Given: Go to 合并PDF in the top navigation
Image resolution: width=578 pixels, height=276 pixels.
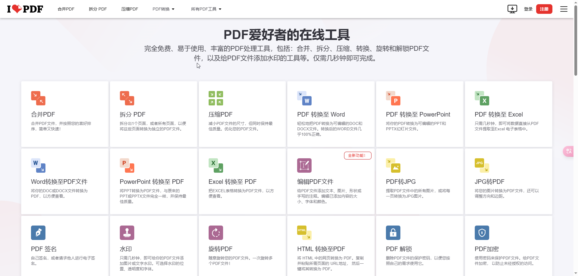Looking at the screenshot, I should [66, 9].
